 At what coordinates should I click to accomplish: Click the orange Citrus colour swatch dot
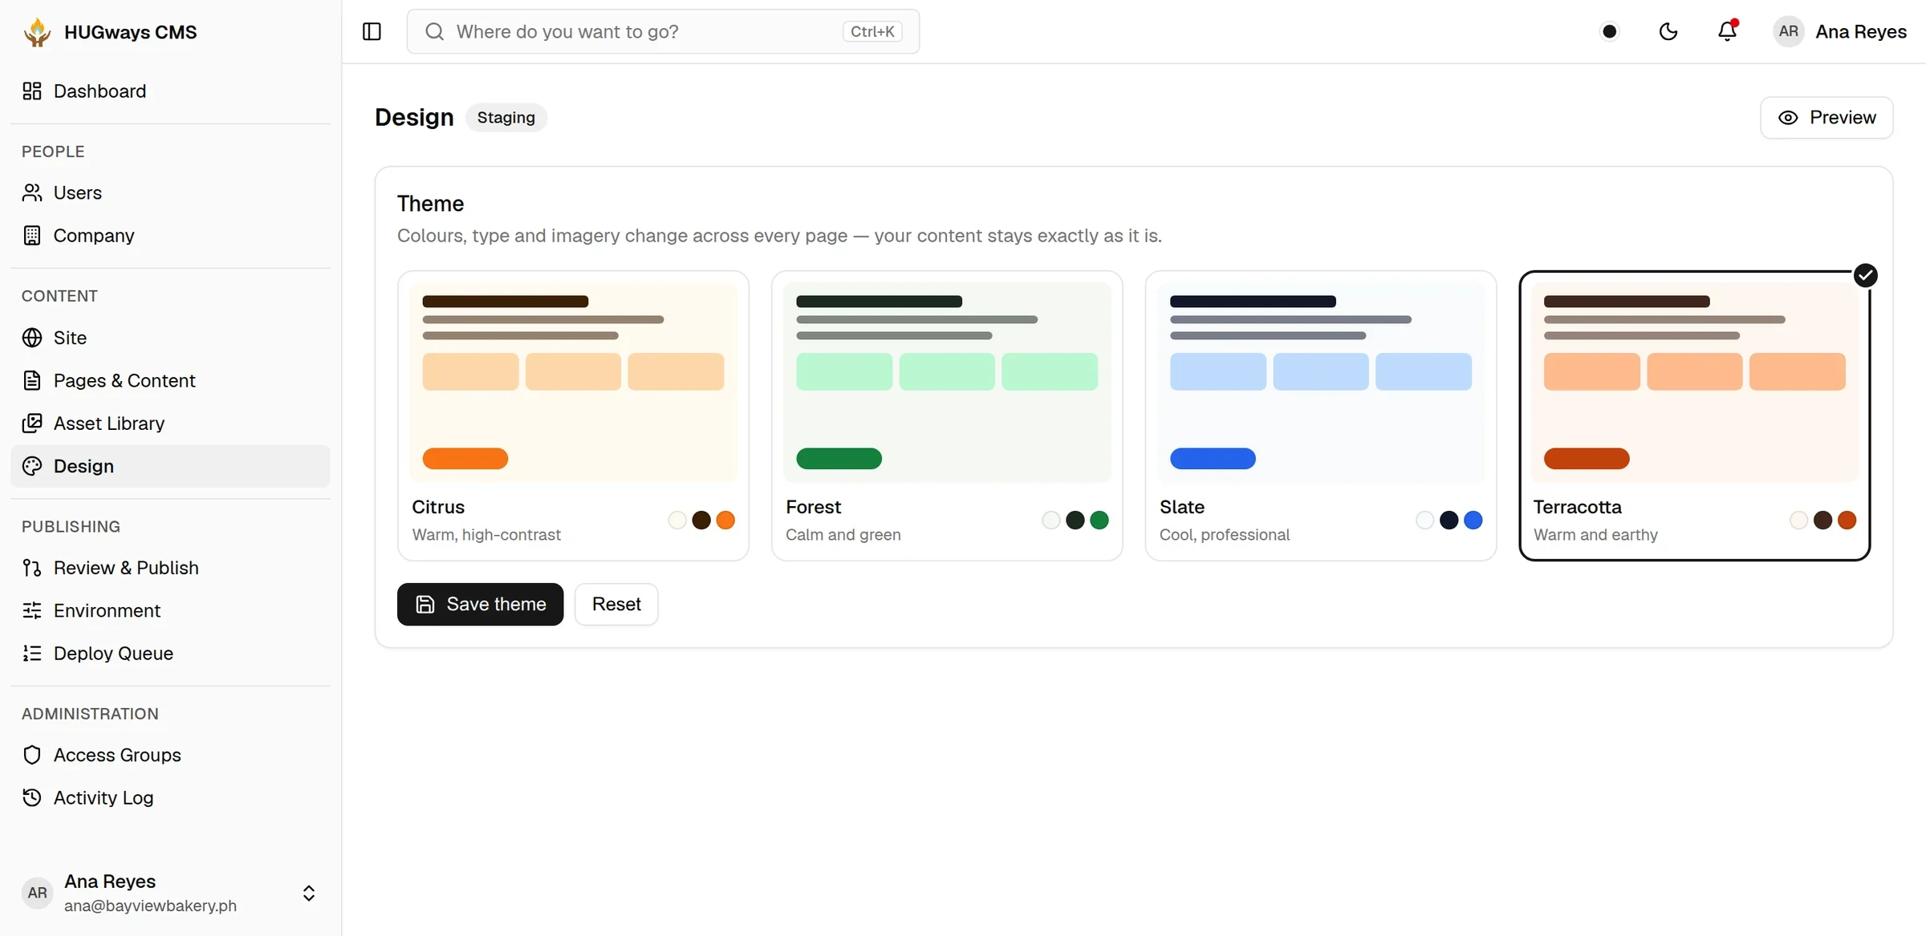coord(725,521)
